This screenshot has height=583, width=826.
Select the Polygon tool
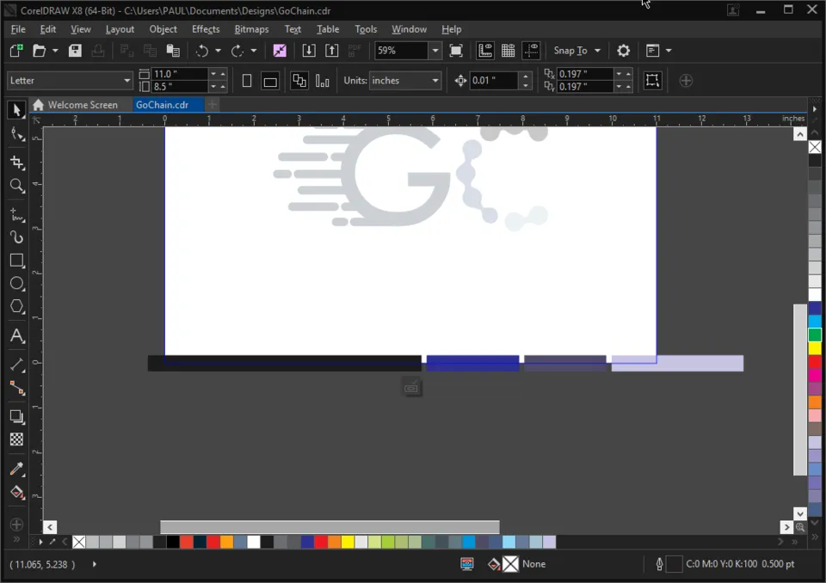point(16,306)
